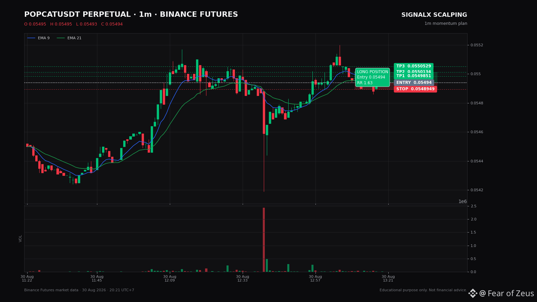The height and width of the screenshot is (302, 537).
Task: Click the 1.5 volume axis label
Action: pyautogui.click(x=473, y=232)
